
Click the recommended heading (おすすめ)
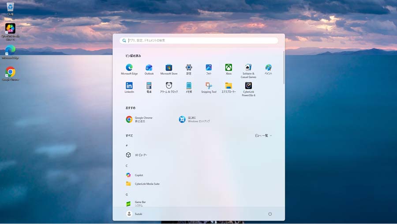pos(131,108)
